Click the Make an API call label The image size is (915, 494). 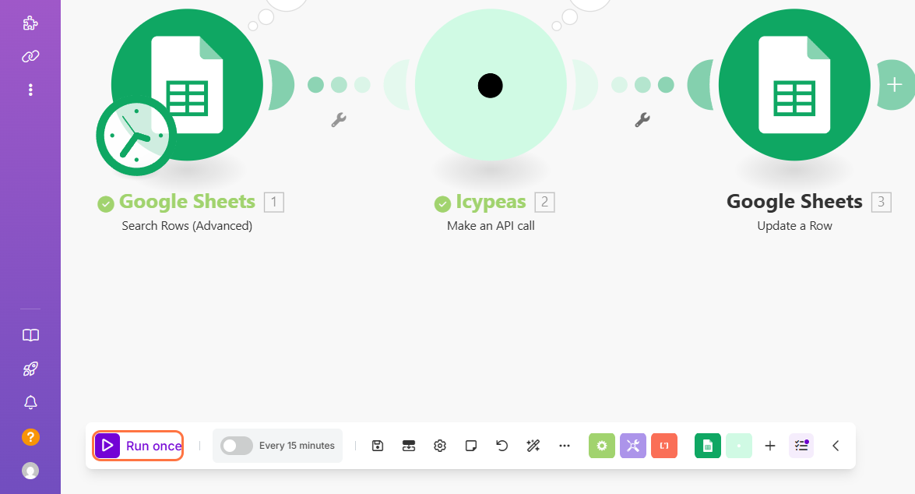coord(491,226)
